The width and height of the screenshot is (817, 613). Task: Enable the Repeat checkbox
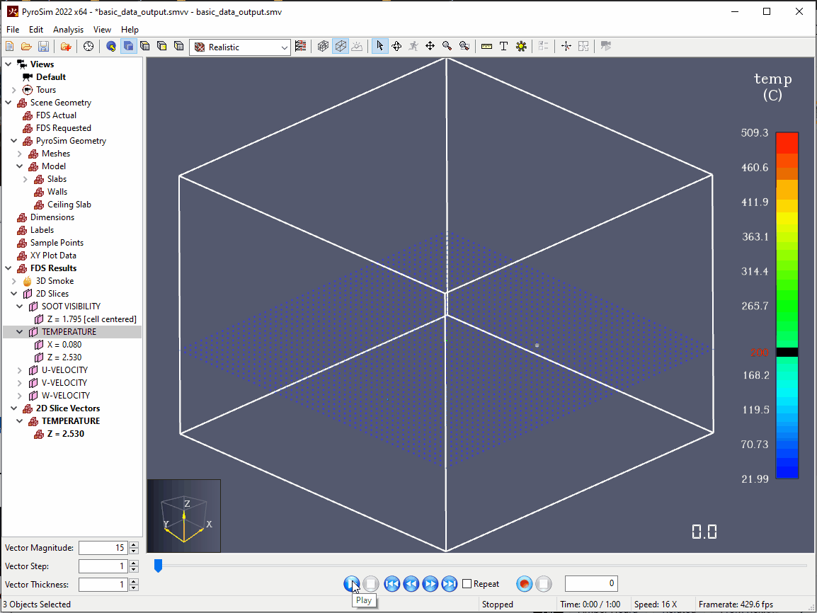pos(467,584)
